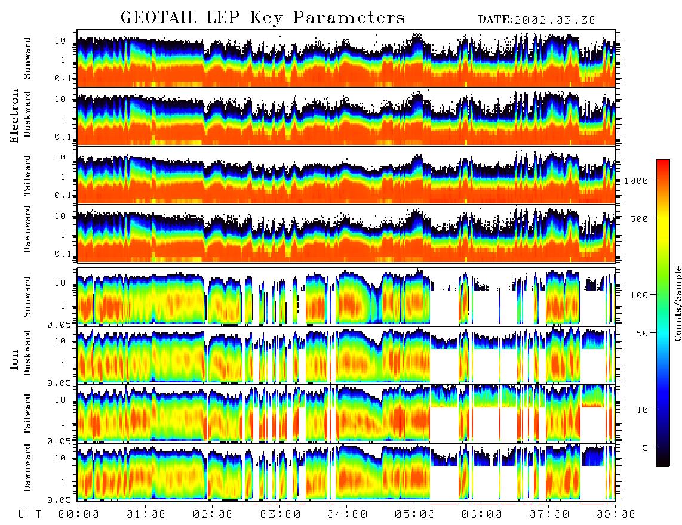Click the 0.1 tick of Electron Sunward axis
Viewport: 682px width, 525px height.
63,78
